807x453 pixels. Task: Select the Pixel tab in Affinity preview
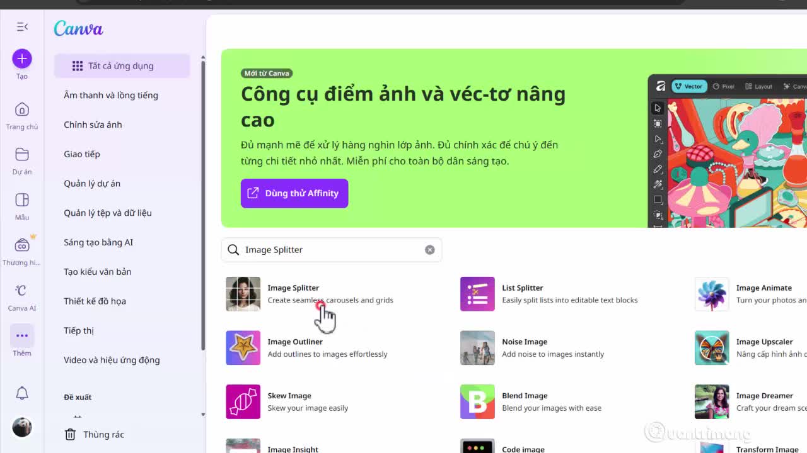(724, 86)
